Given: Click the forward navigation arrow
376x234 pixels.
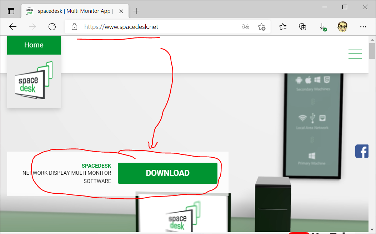Looking at the screenshot, I should pos(32,27).
